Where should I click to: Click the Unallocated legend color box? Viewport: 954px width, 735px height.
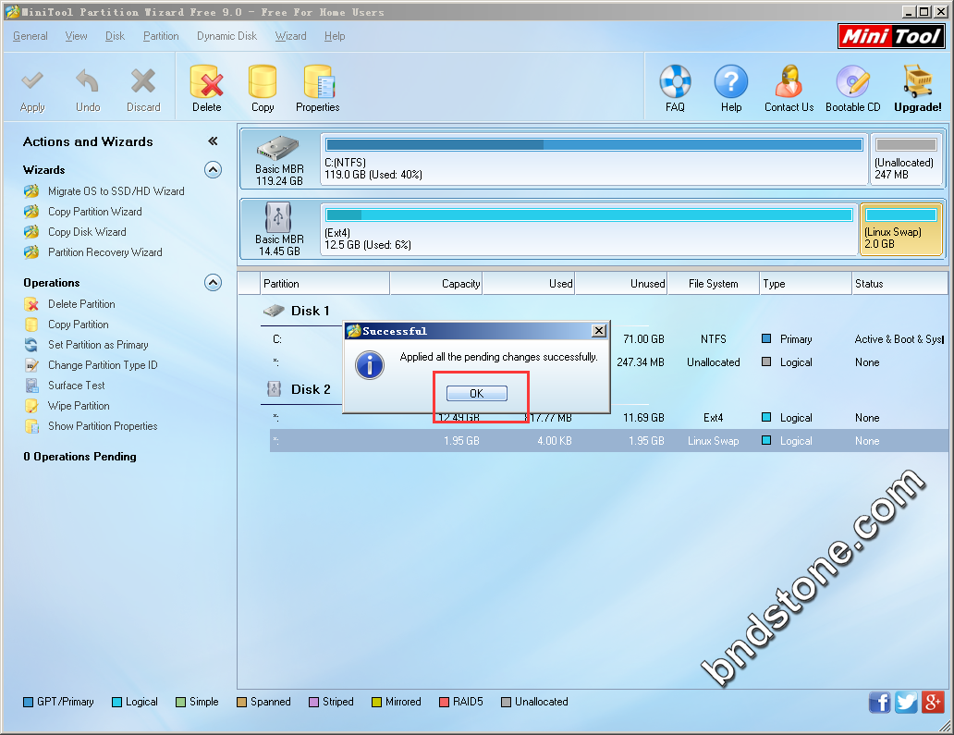click(506, 702)
